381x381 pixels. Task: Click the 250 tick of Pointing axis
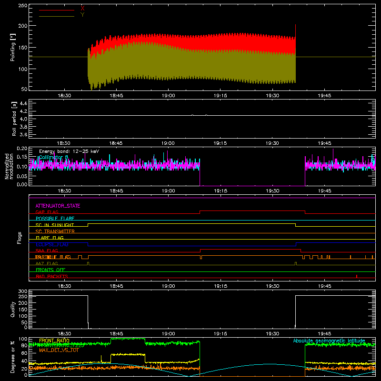coord(22,5)
